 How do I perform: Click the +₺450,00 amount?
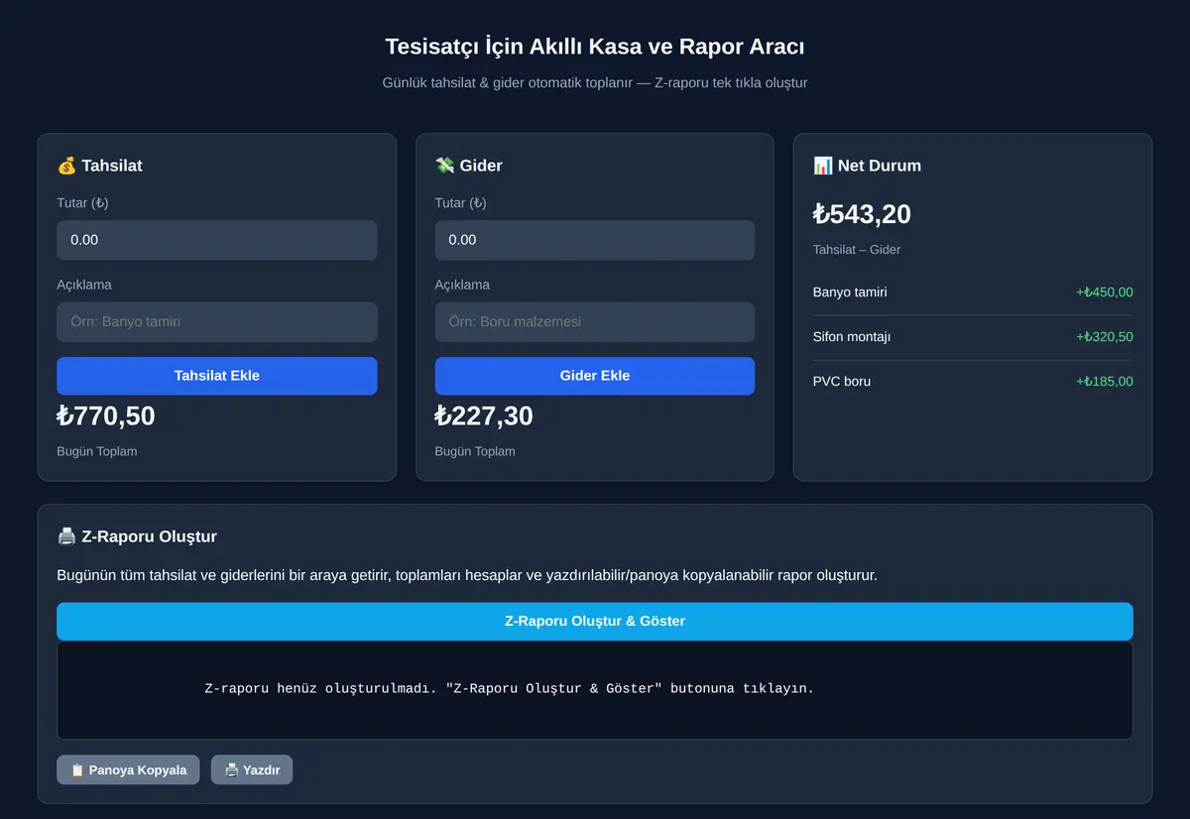point(1104,292)
